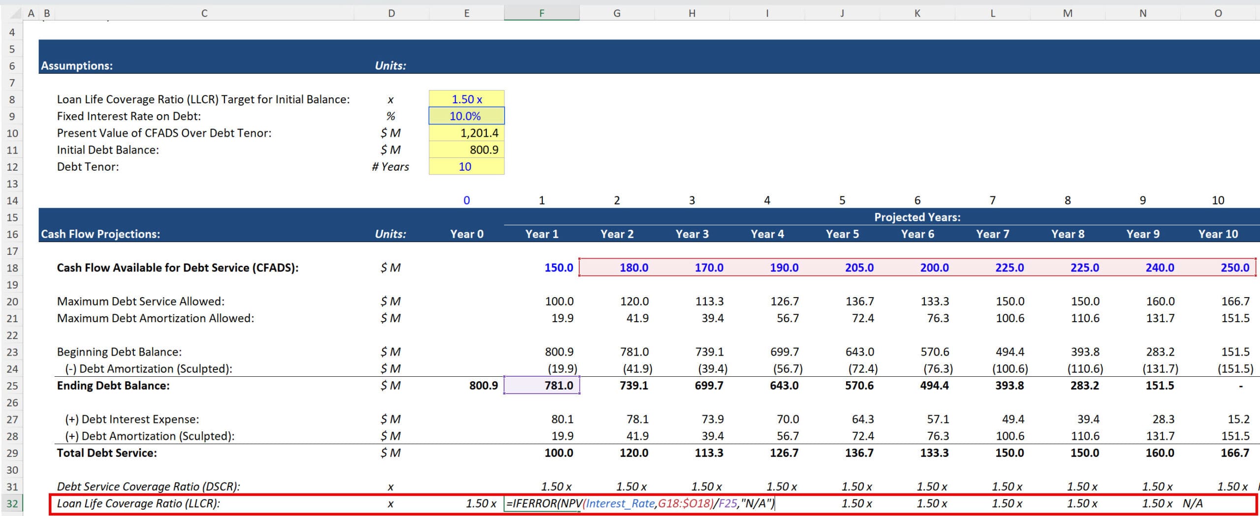
Task: Select row 32 by clicking its row header
Action: pos(13,504)
